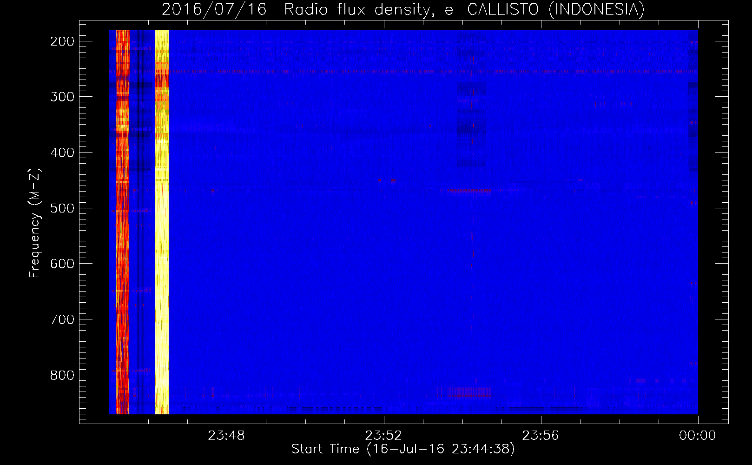Screen dimensions: 752x465
Task: Click the "Frequency (MHZ)" axis label
Action: (x=35, y=223)
